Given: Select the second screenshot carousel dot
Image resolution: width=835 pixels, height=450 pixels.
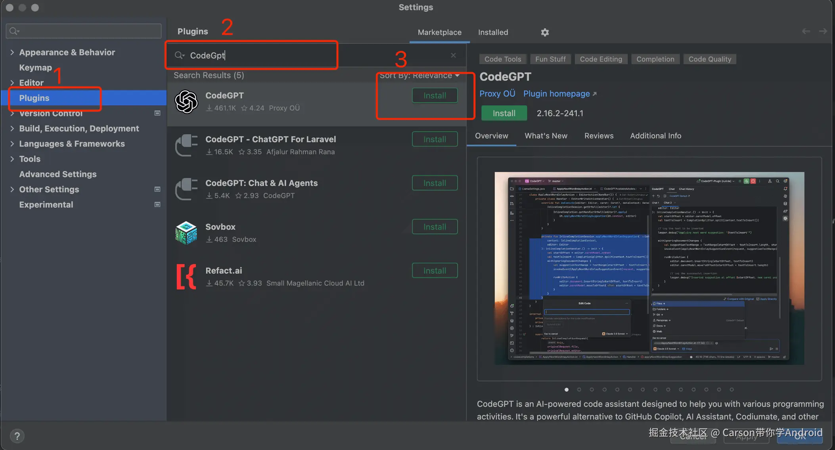Looking at the screenshot, I should point(579,390).
